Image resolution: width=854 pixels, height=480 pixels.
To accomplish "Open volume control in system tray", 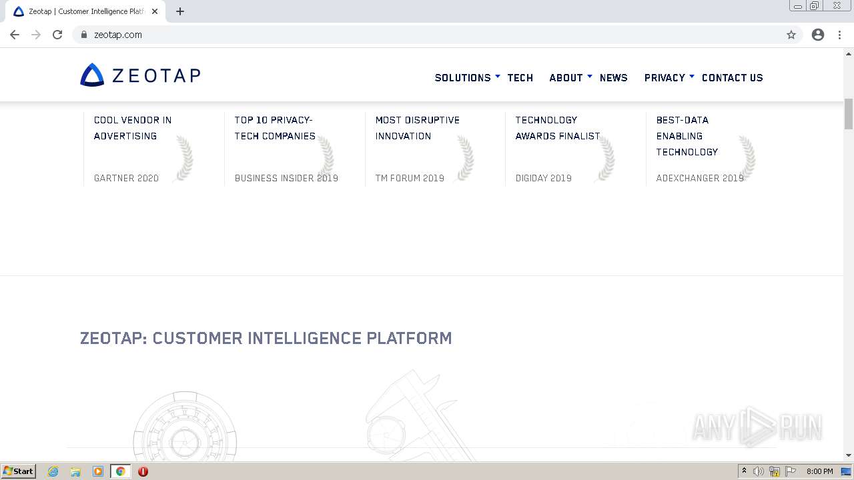I will tap(759, 471).
